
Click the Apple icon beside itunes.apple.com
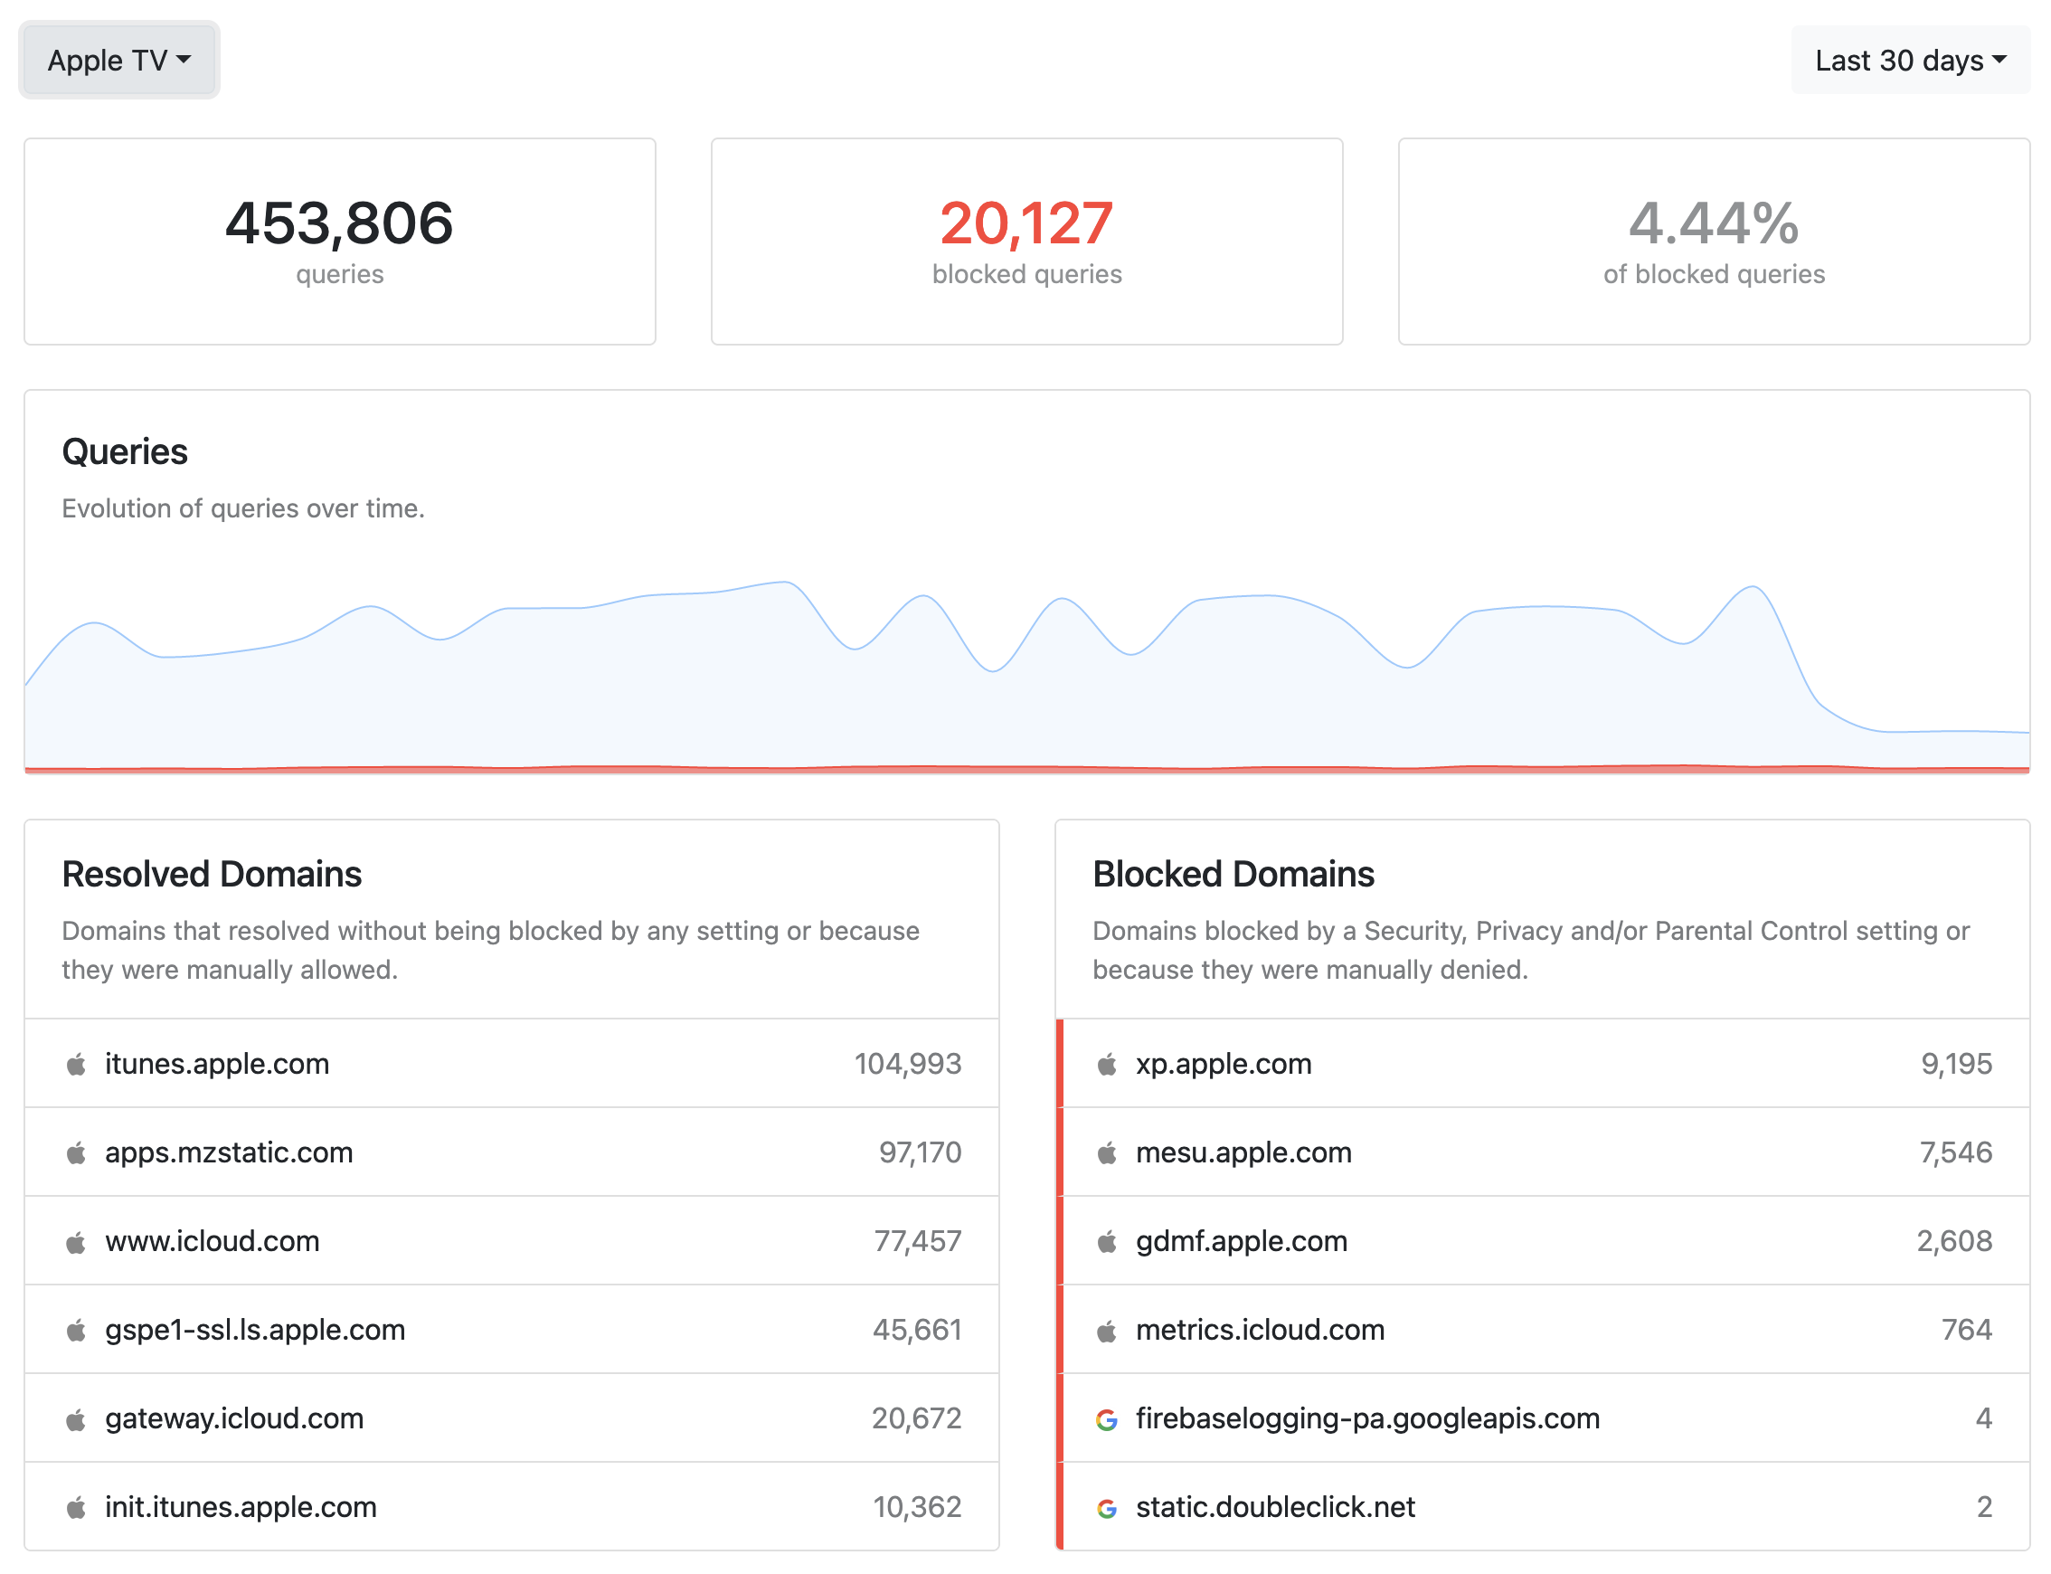[x=76, y=1064]
